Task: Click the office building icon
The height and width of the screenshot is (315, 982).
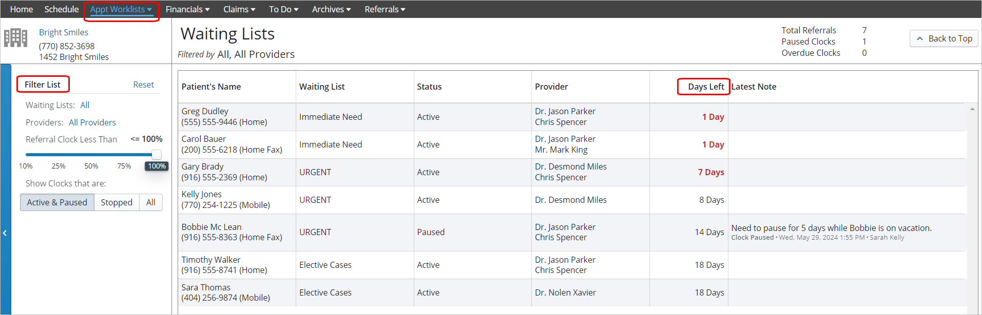Action: click(x=15, y=38)
